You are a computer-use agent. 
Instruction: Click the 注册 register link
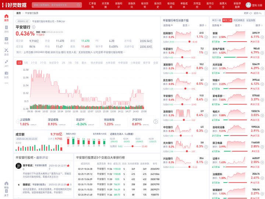click(260, 5)
